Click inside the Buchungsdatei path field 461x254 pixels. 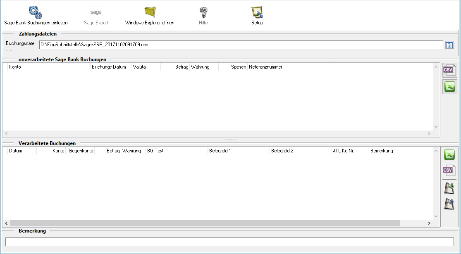[241, 45]
